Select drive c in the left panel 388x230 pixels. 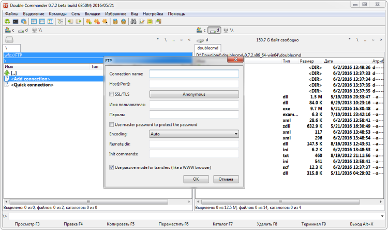point(10,30)
